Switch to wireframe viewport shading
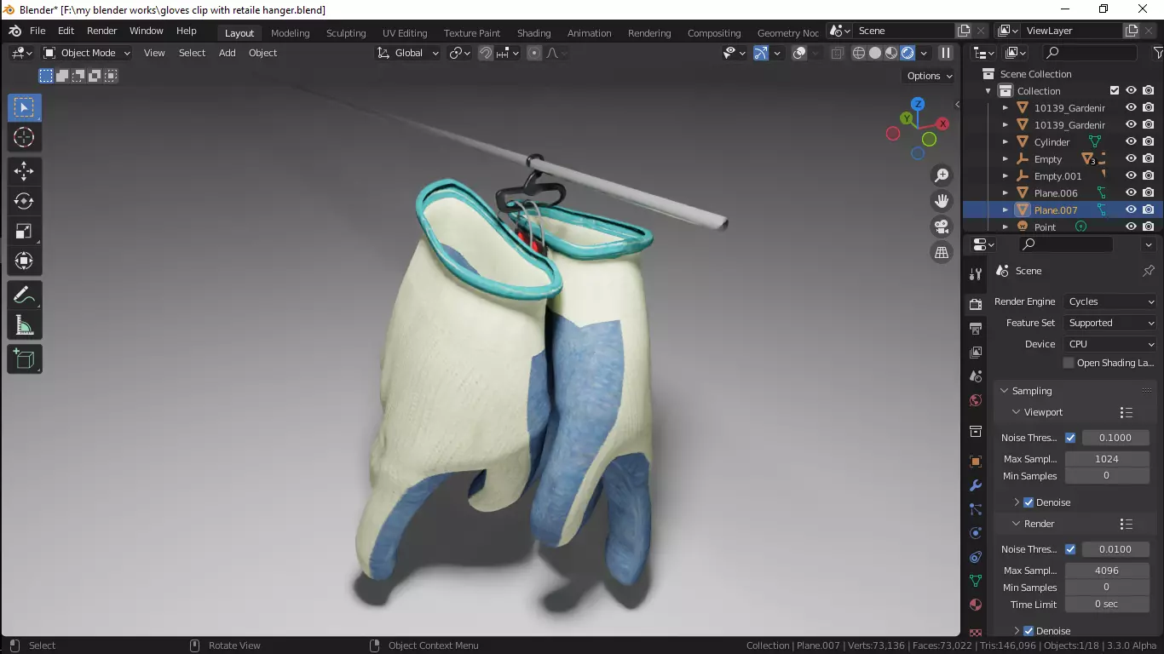Image resolution: width=1164 pixels, height=654 pixels. (859, 53)
